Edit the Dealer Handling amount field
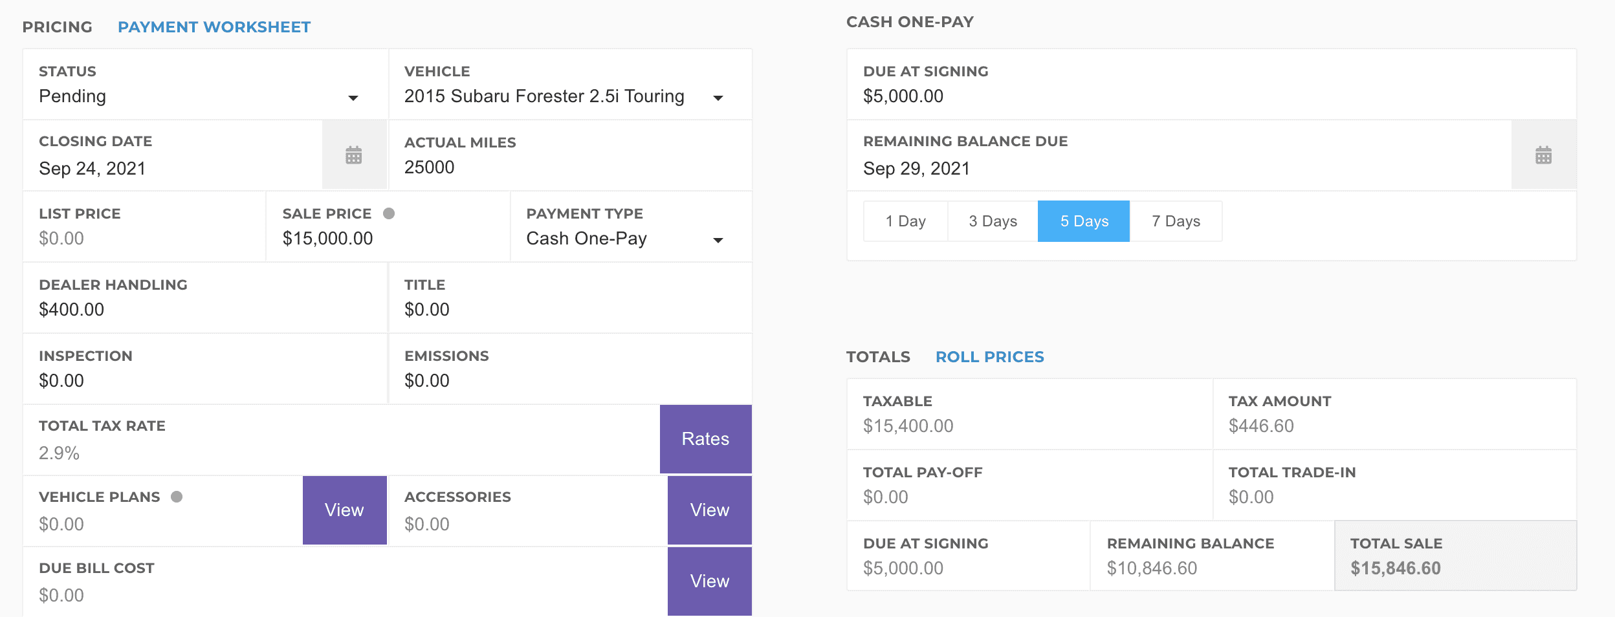 coord(194,310)
